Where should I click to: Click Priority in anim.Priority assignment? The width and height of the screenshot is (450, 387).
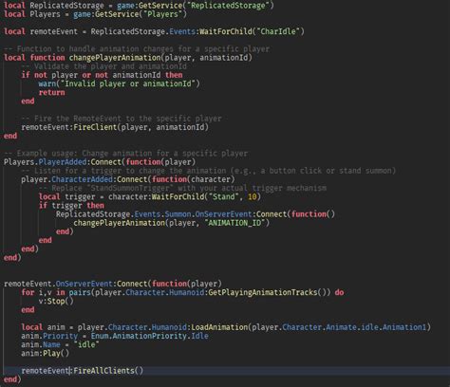pos(60,336)
